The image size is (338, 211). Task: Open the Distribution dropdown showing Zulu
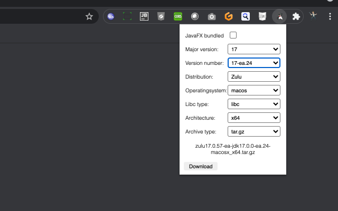[253, 76]
